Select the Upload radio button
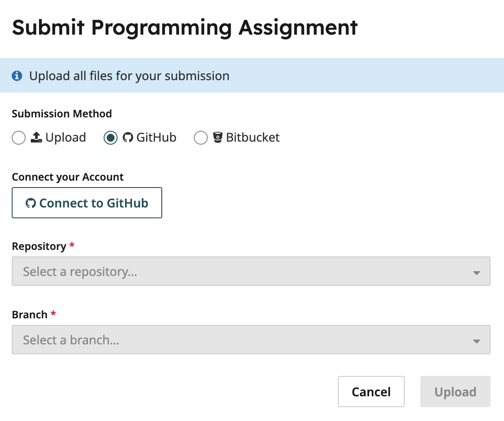 19,138
